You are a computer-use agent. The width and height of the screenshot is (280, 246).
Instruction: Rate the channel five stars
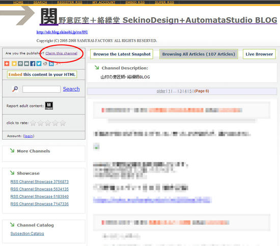click(x=63, y=123)
